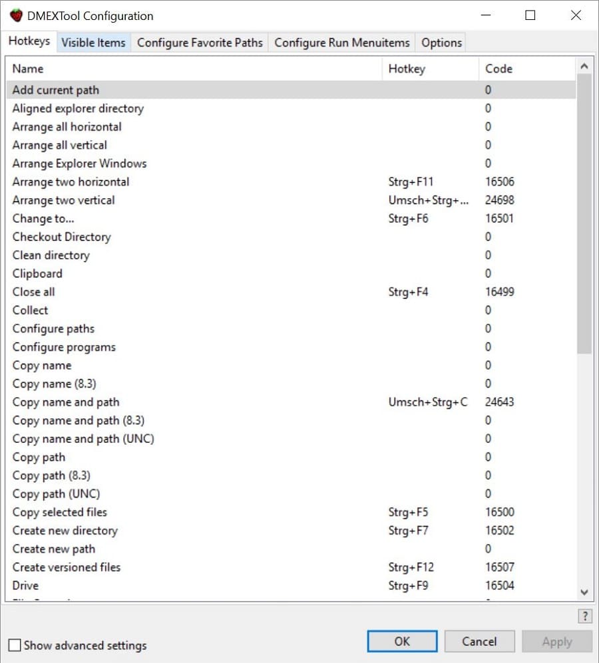Image resolution: width=599 pixels, height=663 pixels.
Task: Select the 'Change to...' entry
Action: [292, 219]
